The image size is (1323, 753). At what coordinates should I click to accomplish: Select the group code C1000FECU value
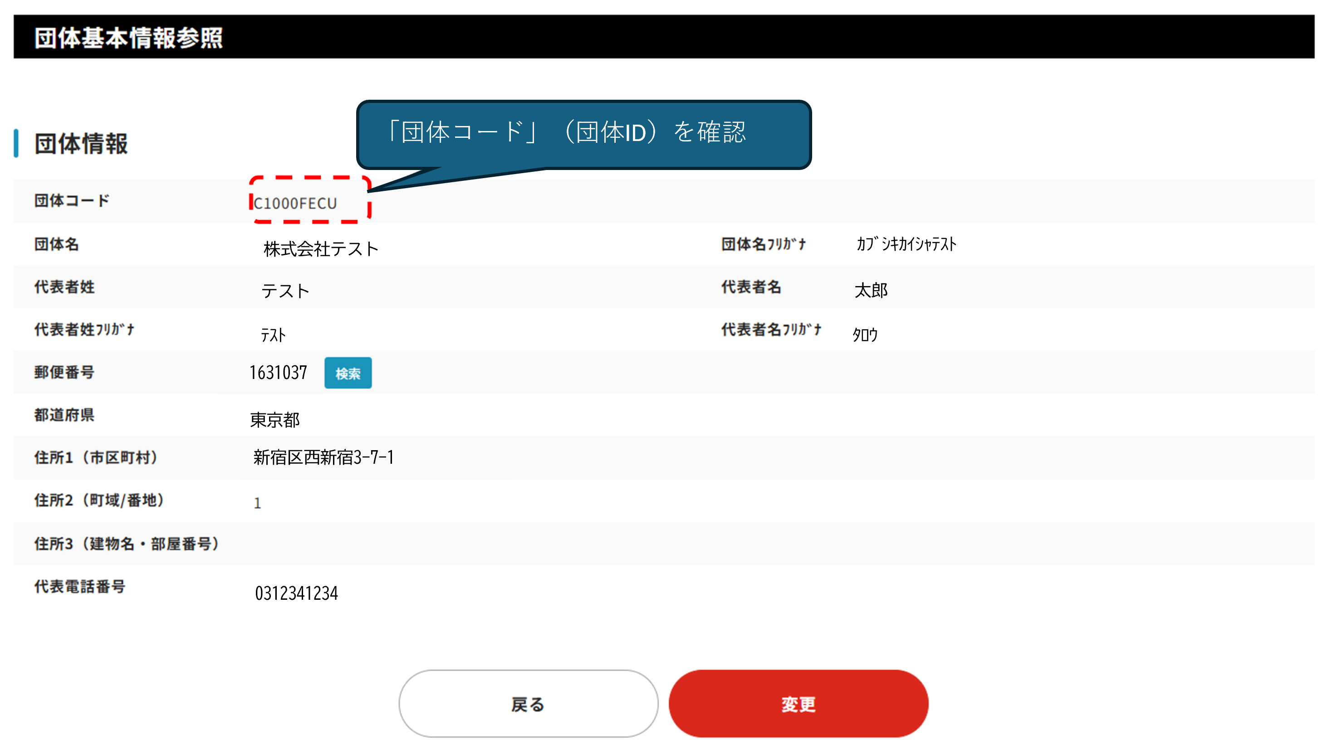pos(295,203)
